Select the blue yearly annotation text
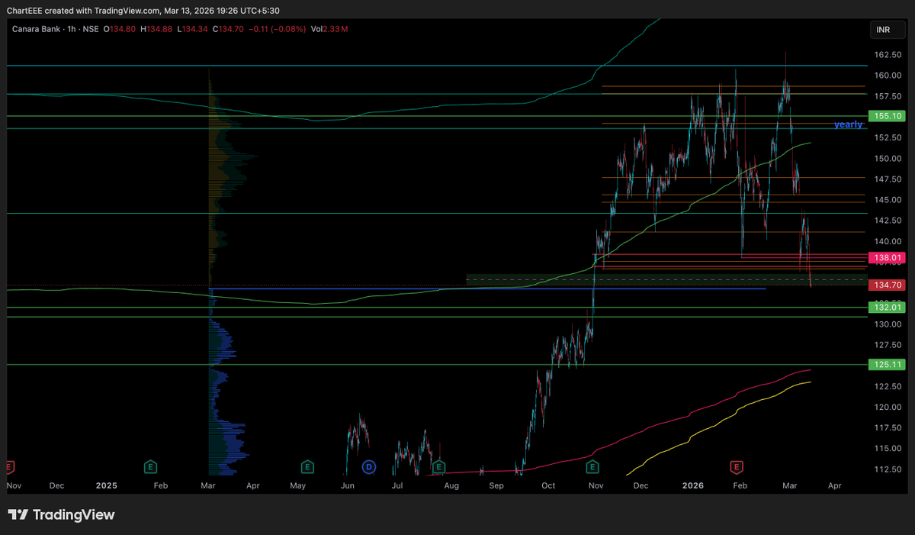This screenshot has width=915, height=535. click(848, 124)
